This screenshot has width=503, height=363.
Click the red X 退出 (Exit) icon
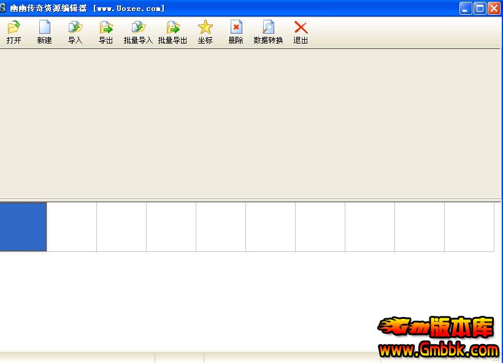coord(301,28)
